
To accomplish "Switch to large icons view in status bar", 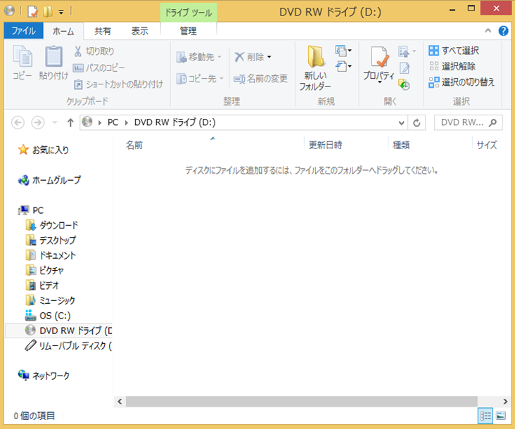I will click(x=501, y=416).
